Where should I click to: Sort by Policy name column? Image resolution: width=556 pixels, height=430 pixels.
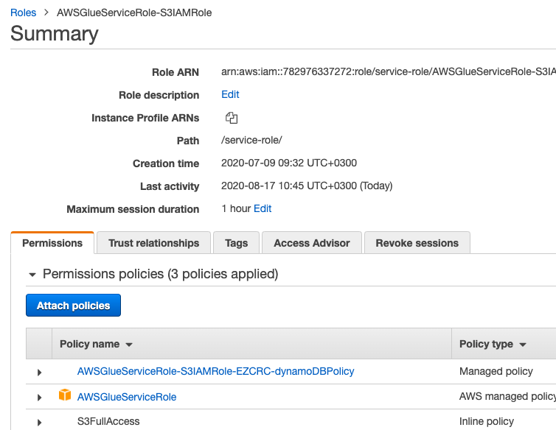[x=96, y=344]
